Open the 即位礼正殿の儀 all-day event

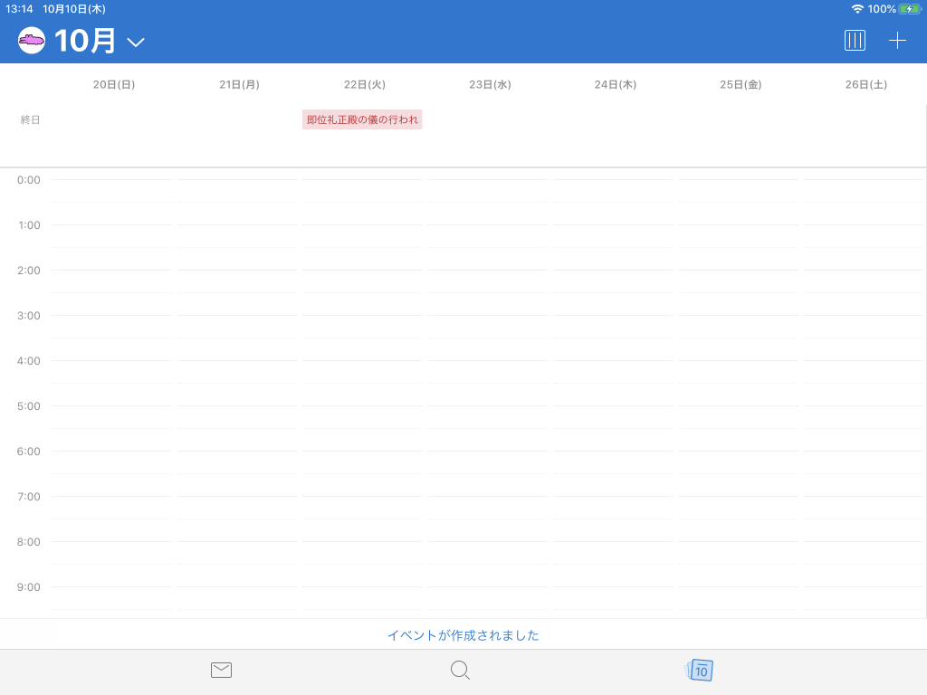tap(362, 119)
